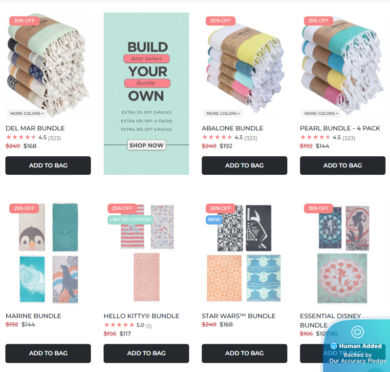The image size is (390, 372).
Task: Open the Abalone Bundle product title
Action: click(x=232, y=128)
